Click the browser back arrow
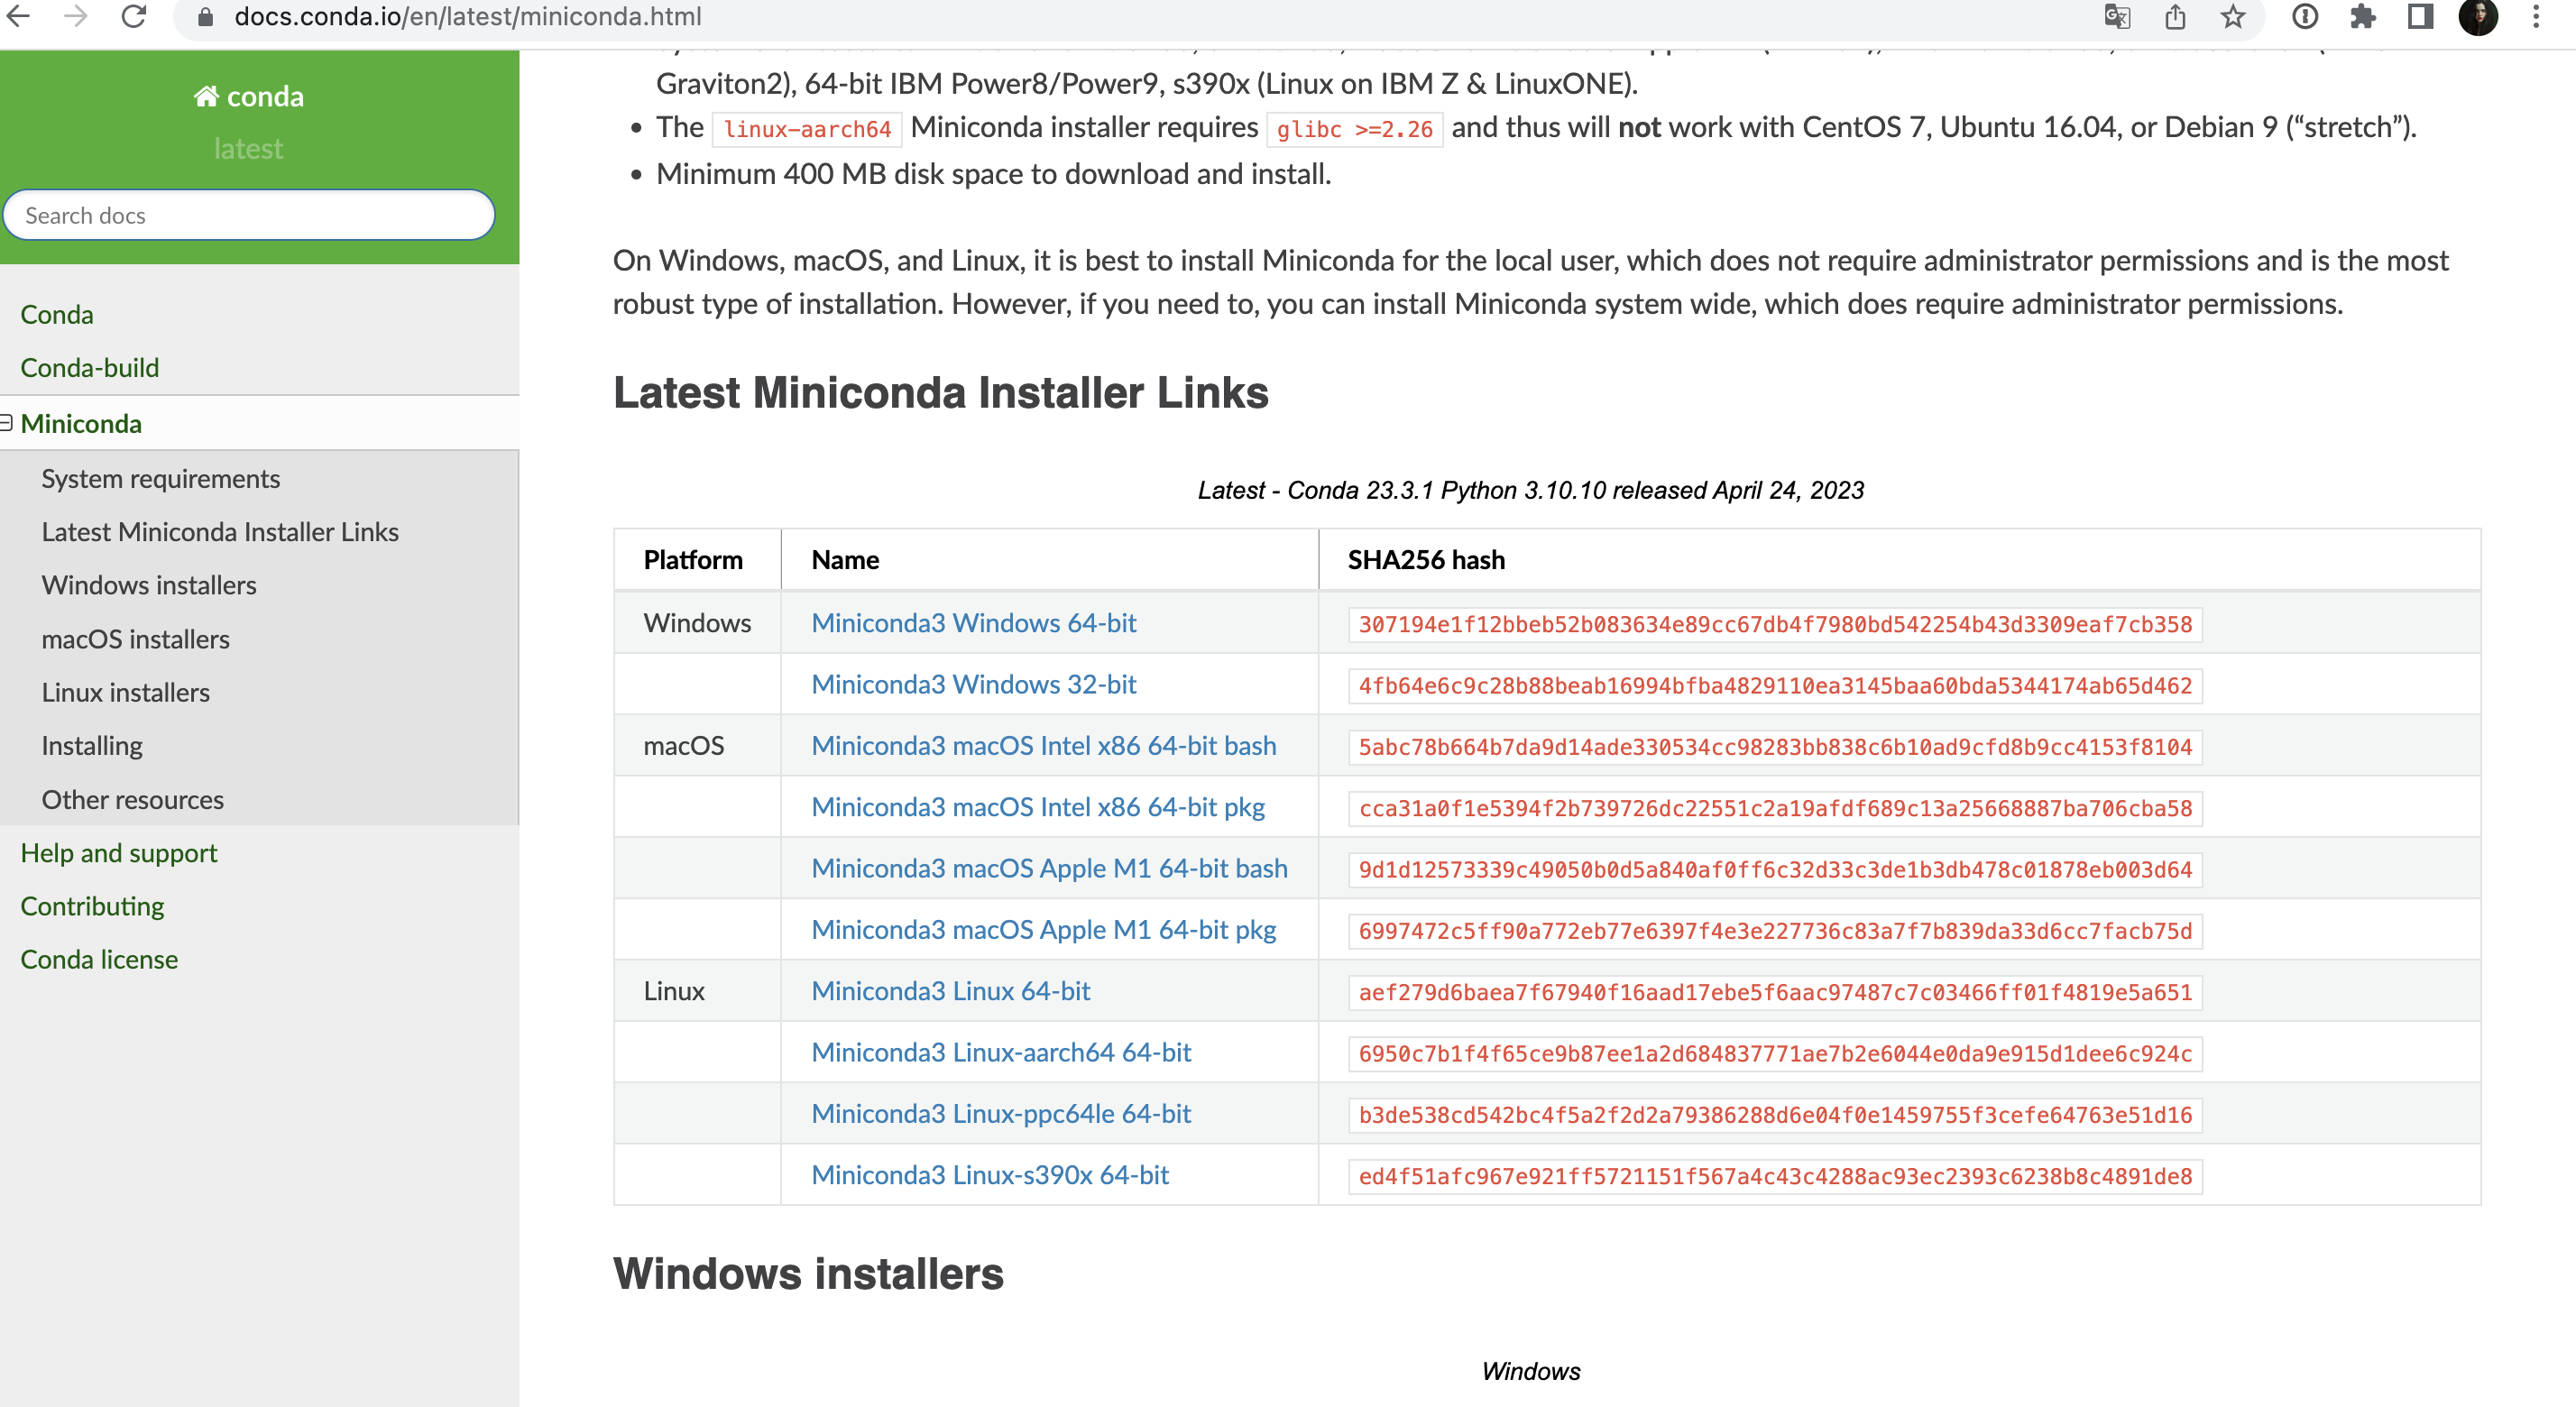 point(19,16)
